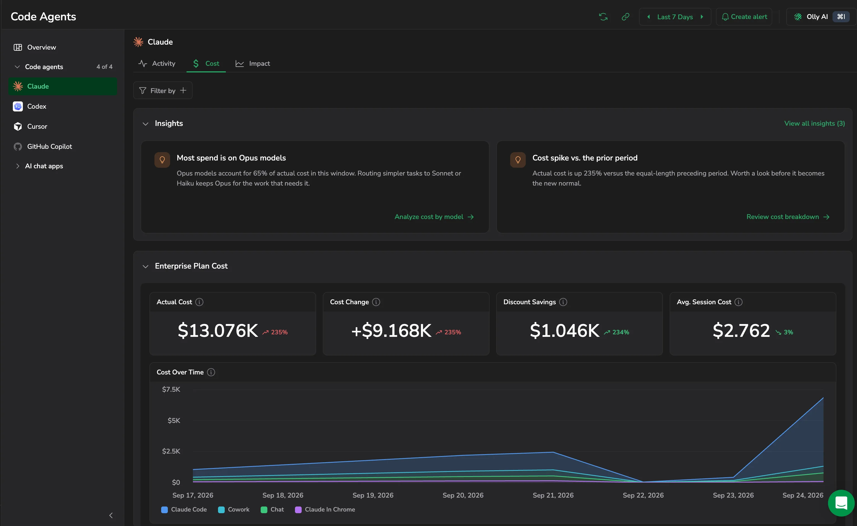The height and width of the screenshot is (526, 857).
Task: Go to the previous time period arrow
Action: (x=648, y=17)
